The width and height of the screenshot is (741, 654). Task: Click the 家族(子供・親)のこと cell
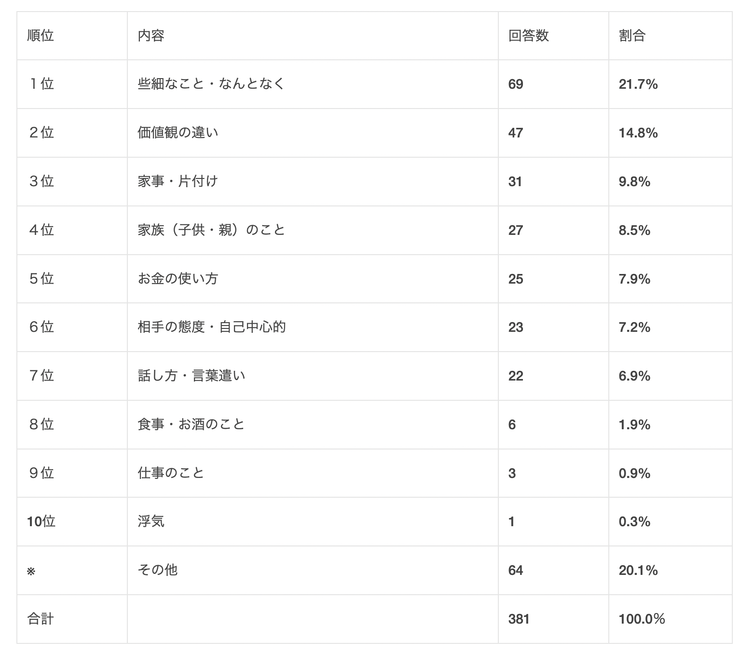click(x=211, y=230)
